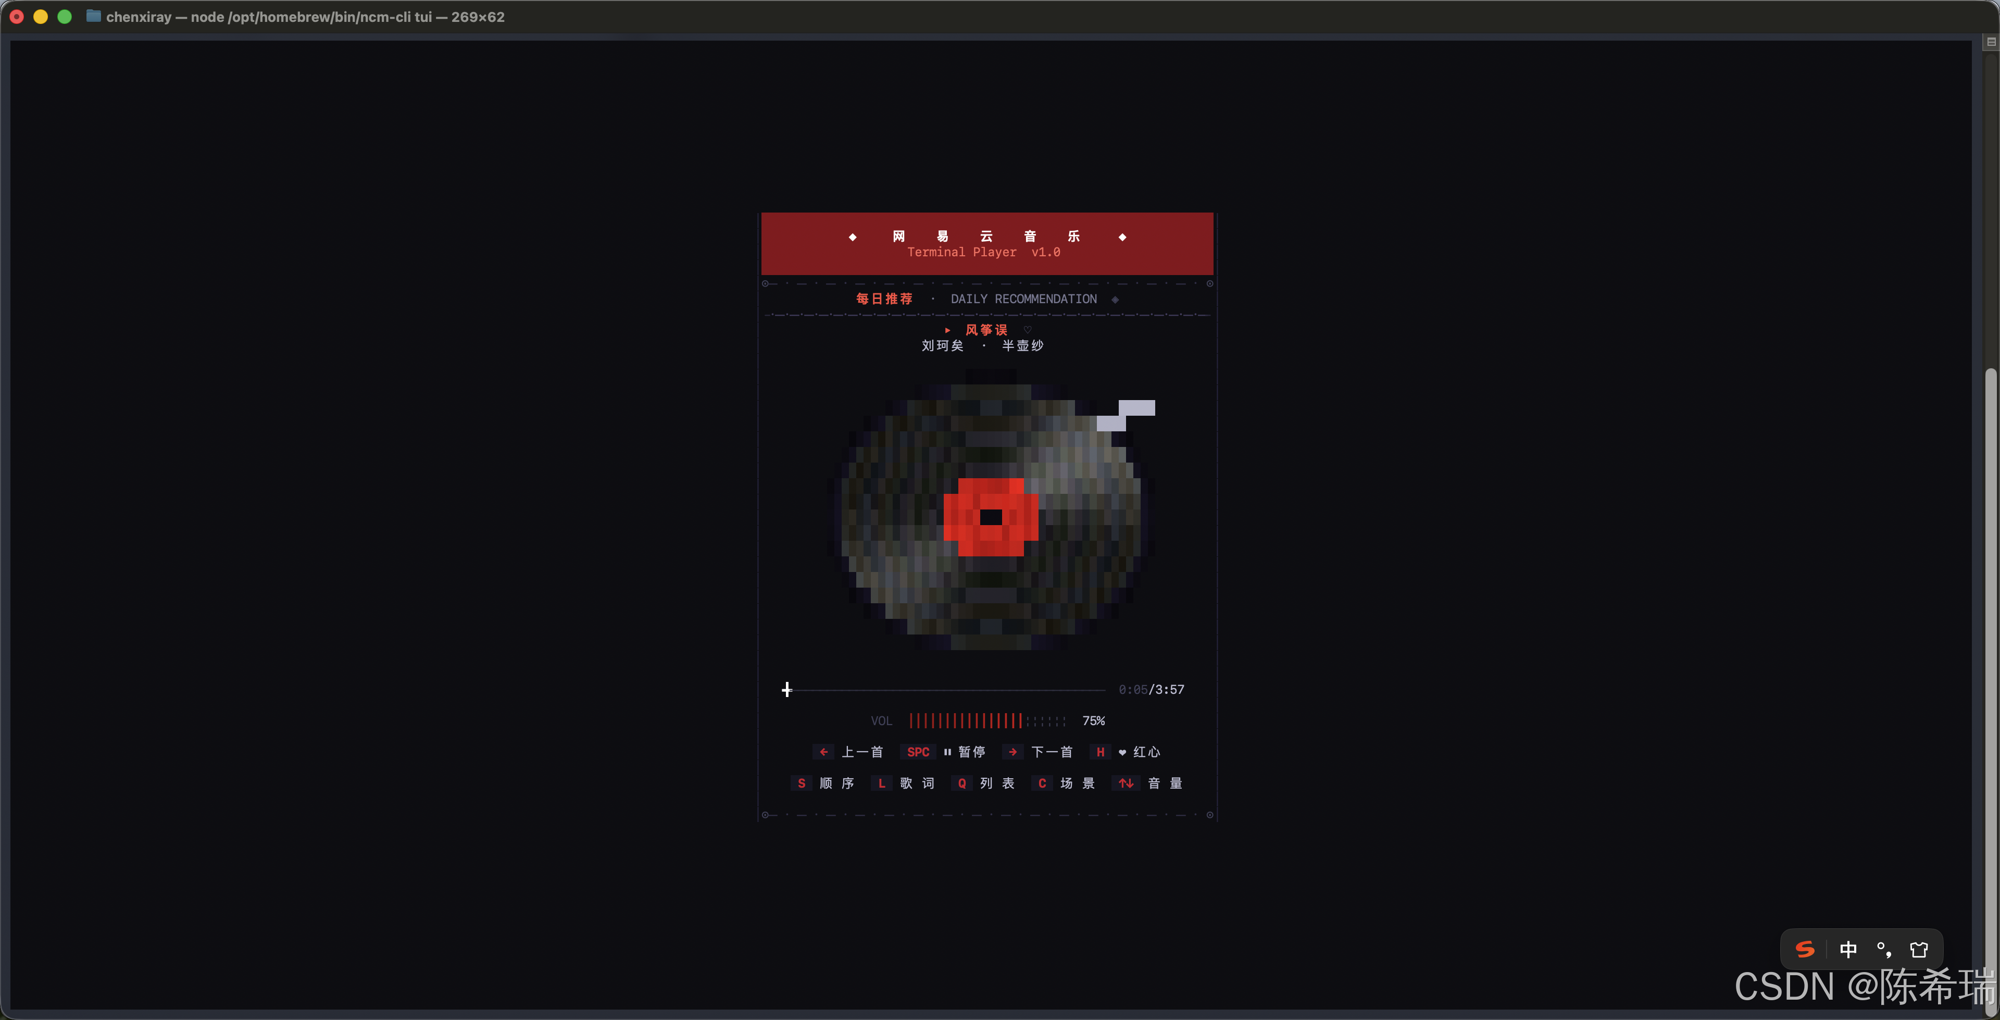Click the artist name 刘珂矣

(943, 346)
